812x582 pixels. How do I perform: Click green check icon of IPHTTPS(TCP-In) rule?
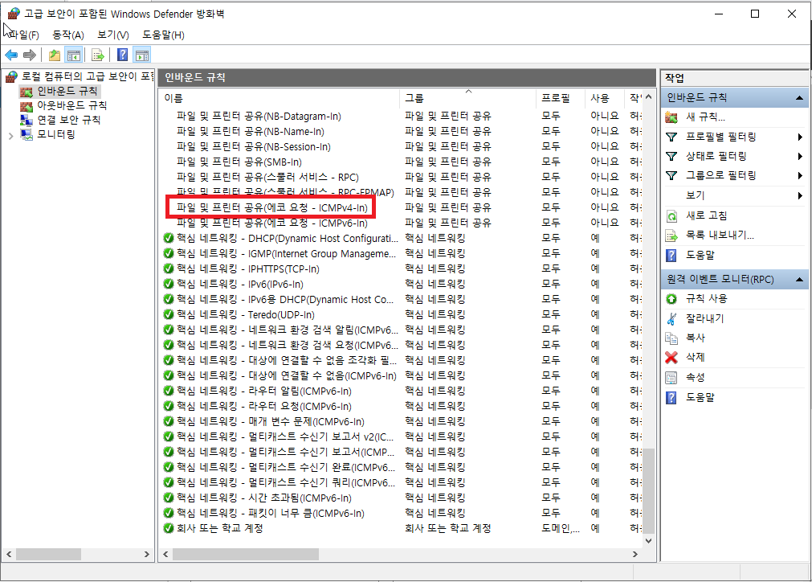pyautogui.click(x=169, y=269)
